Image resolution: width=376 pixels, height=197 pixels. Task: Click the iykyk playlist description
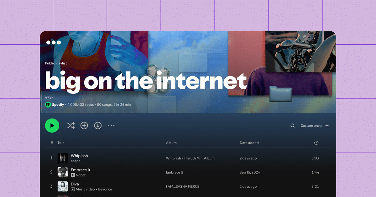tap(49, 97)
